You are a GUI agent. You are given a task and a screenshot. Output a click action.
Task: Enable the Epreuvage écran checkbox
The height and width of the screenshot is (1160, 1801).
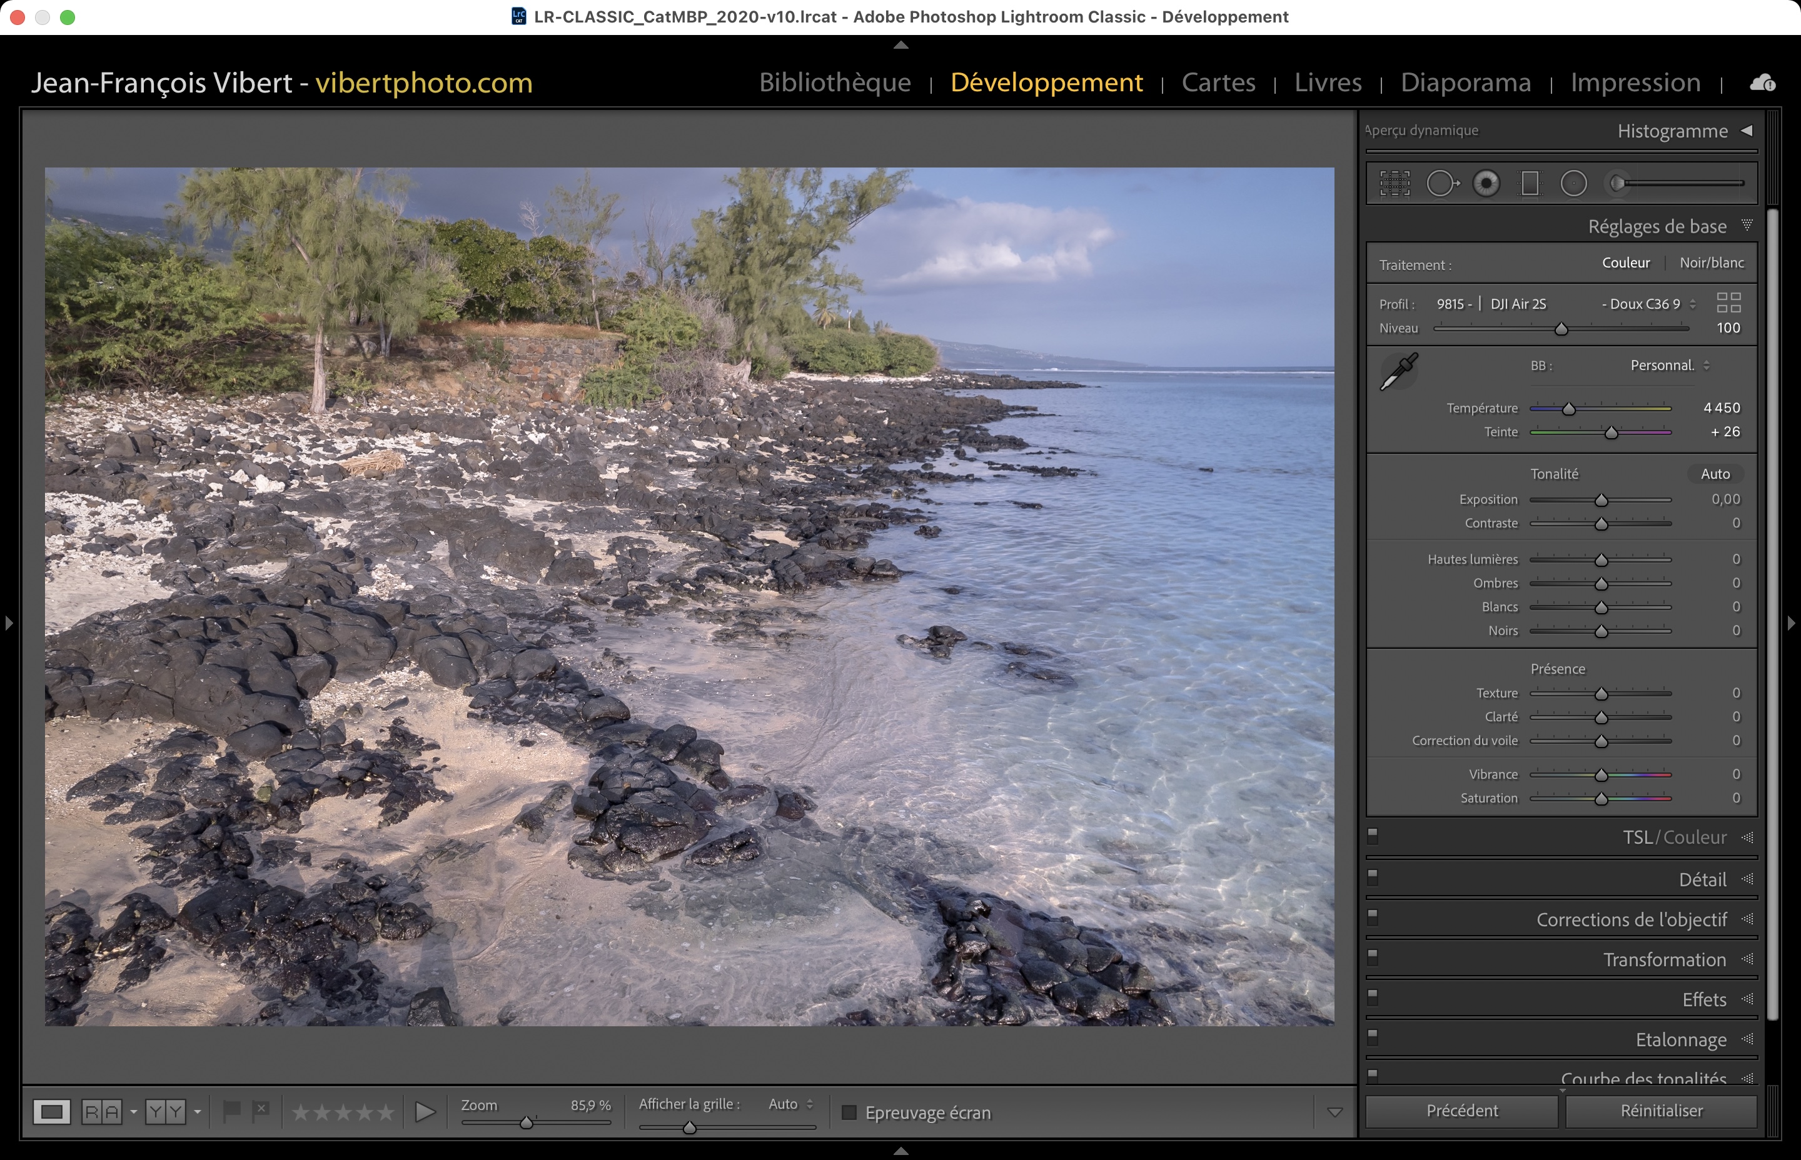click(849, 1112)
